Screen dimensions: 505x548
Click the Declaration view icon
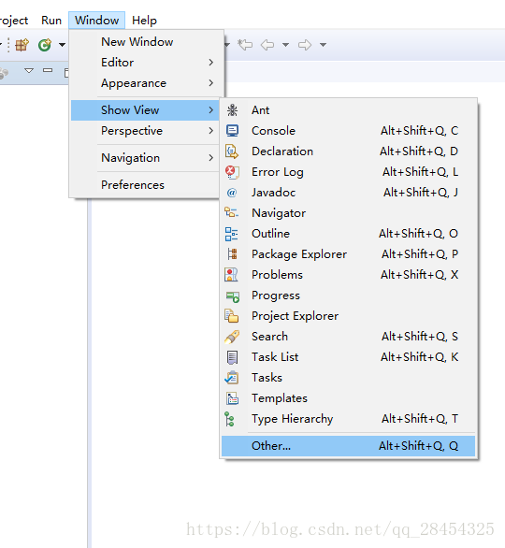point(233,151)
